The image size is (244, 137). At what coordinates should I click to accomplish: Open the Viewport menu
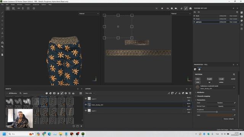coord(27,5)
